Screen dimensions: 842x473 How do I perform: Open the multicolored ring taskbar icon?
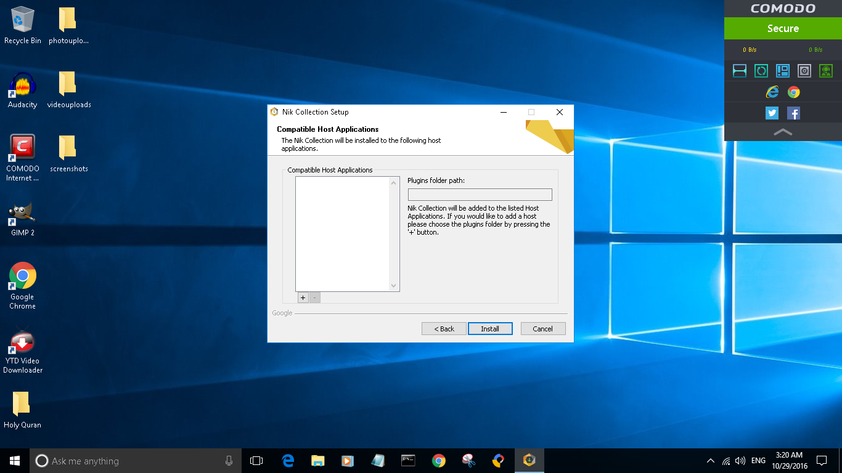point(499,461)
